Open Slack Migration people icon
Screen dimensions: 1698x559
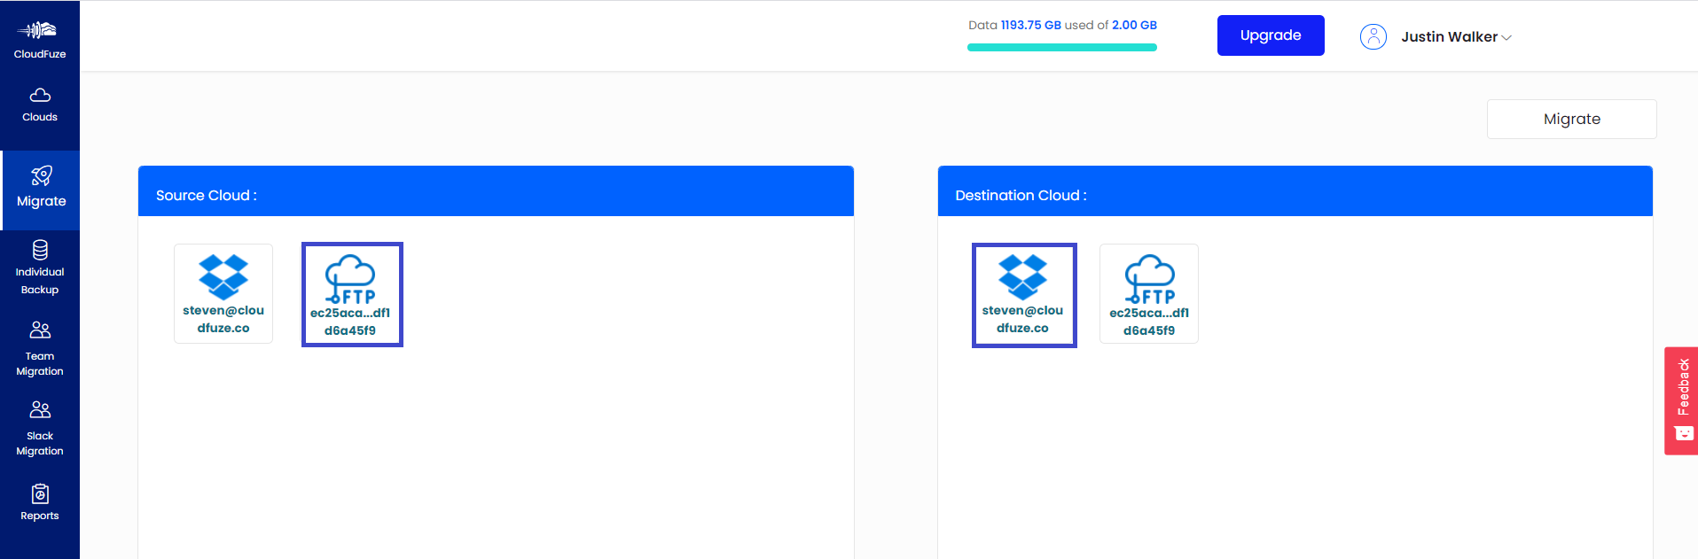(40, 409)
